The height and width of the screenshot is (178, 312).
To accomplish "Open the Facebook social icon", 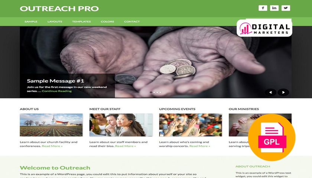I will pos(263,8).
